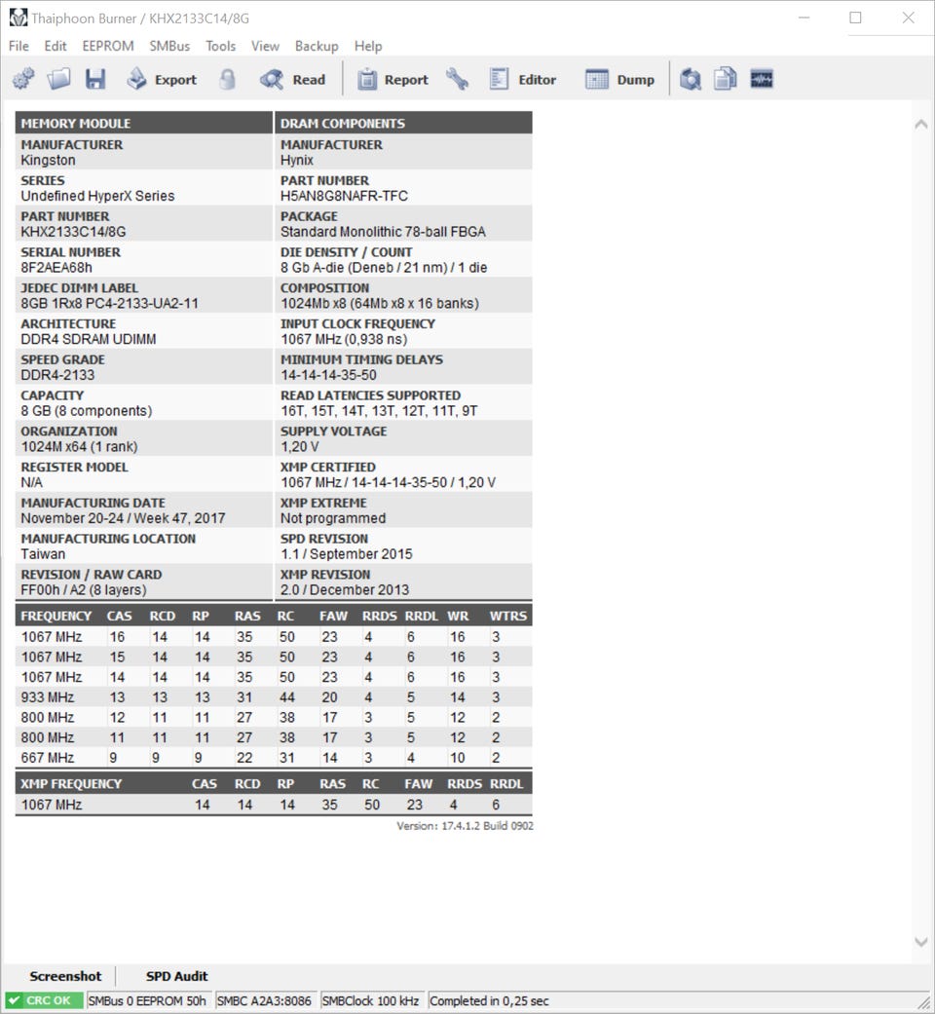Click the scrollbar down arrow

coord(921,942)
